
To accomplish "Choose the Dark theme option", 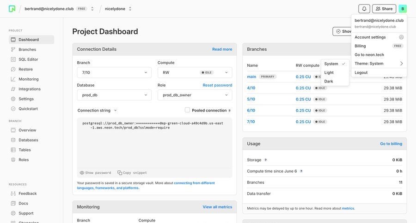I will 335,81.
